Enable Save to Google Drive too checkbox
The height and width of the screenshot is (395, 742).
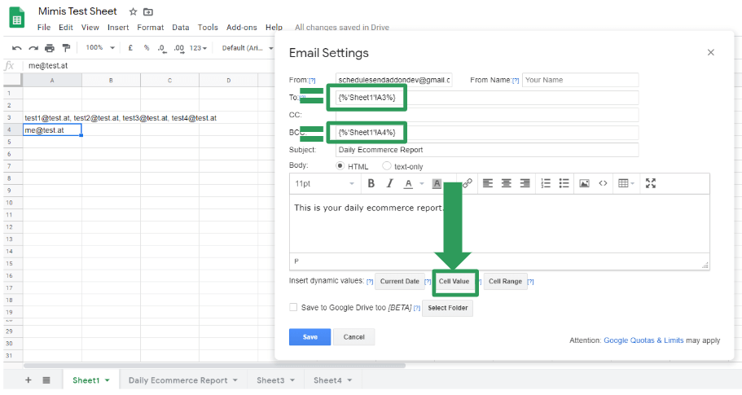pyautogui.click(x=293, y=308)
